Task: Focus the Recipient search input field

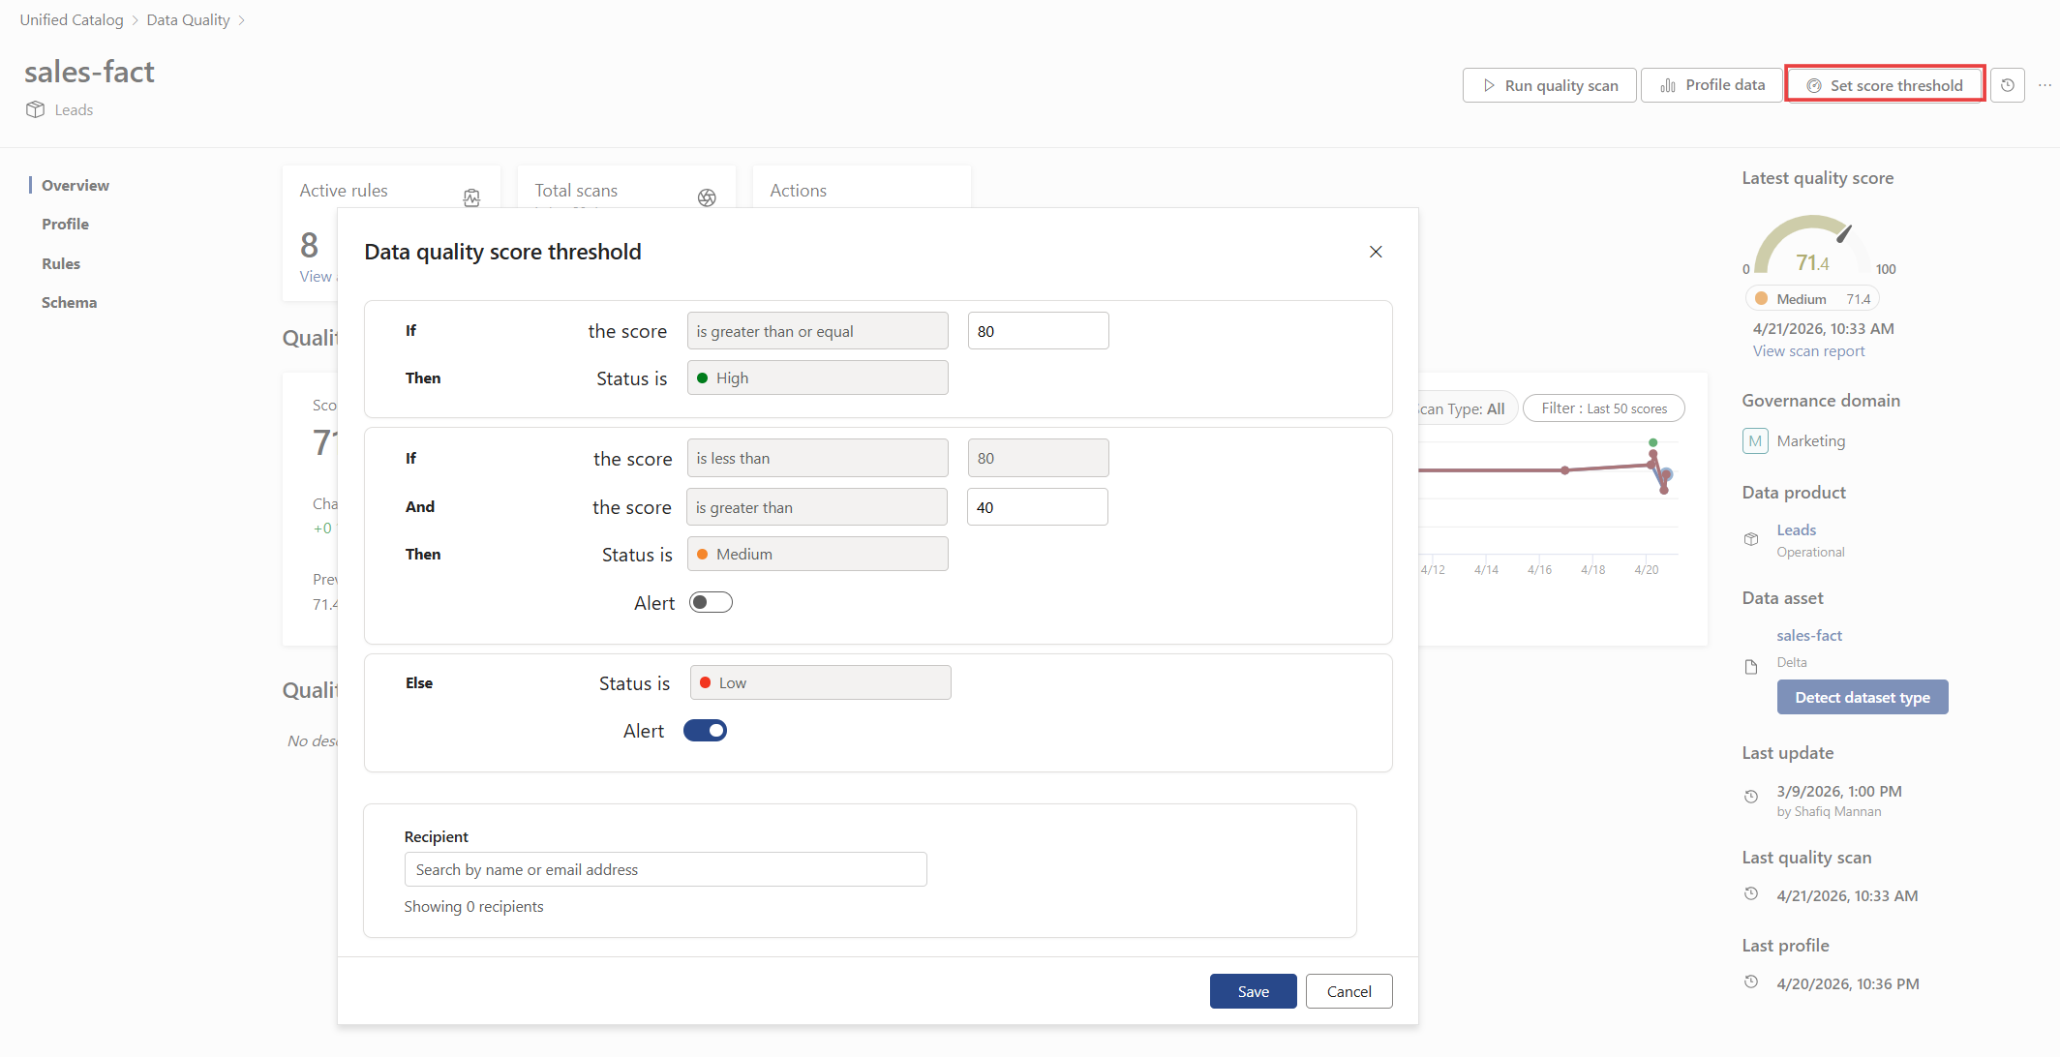Action: tap(665, 869)
